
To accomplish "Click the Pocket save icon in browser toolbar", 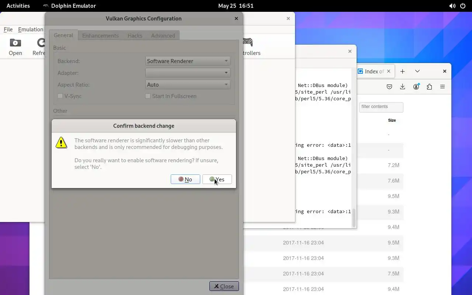I will 389,87.
